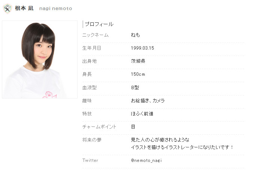Click the blood type value B型
The width and height of the screenshot is (255, 172).
[x=135, y=88]
